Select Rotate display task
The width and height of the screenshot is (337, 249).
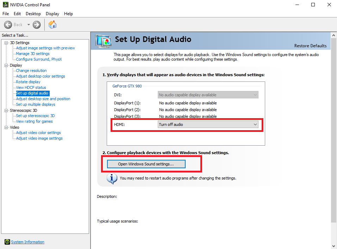pos(28,82)
